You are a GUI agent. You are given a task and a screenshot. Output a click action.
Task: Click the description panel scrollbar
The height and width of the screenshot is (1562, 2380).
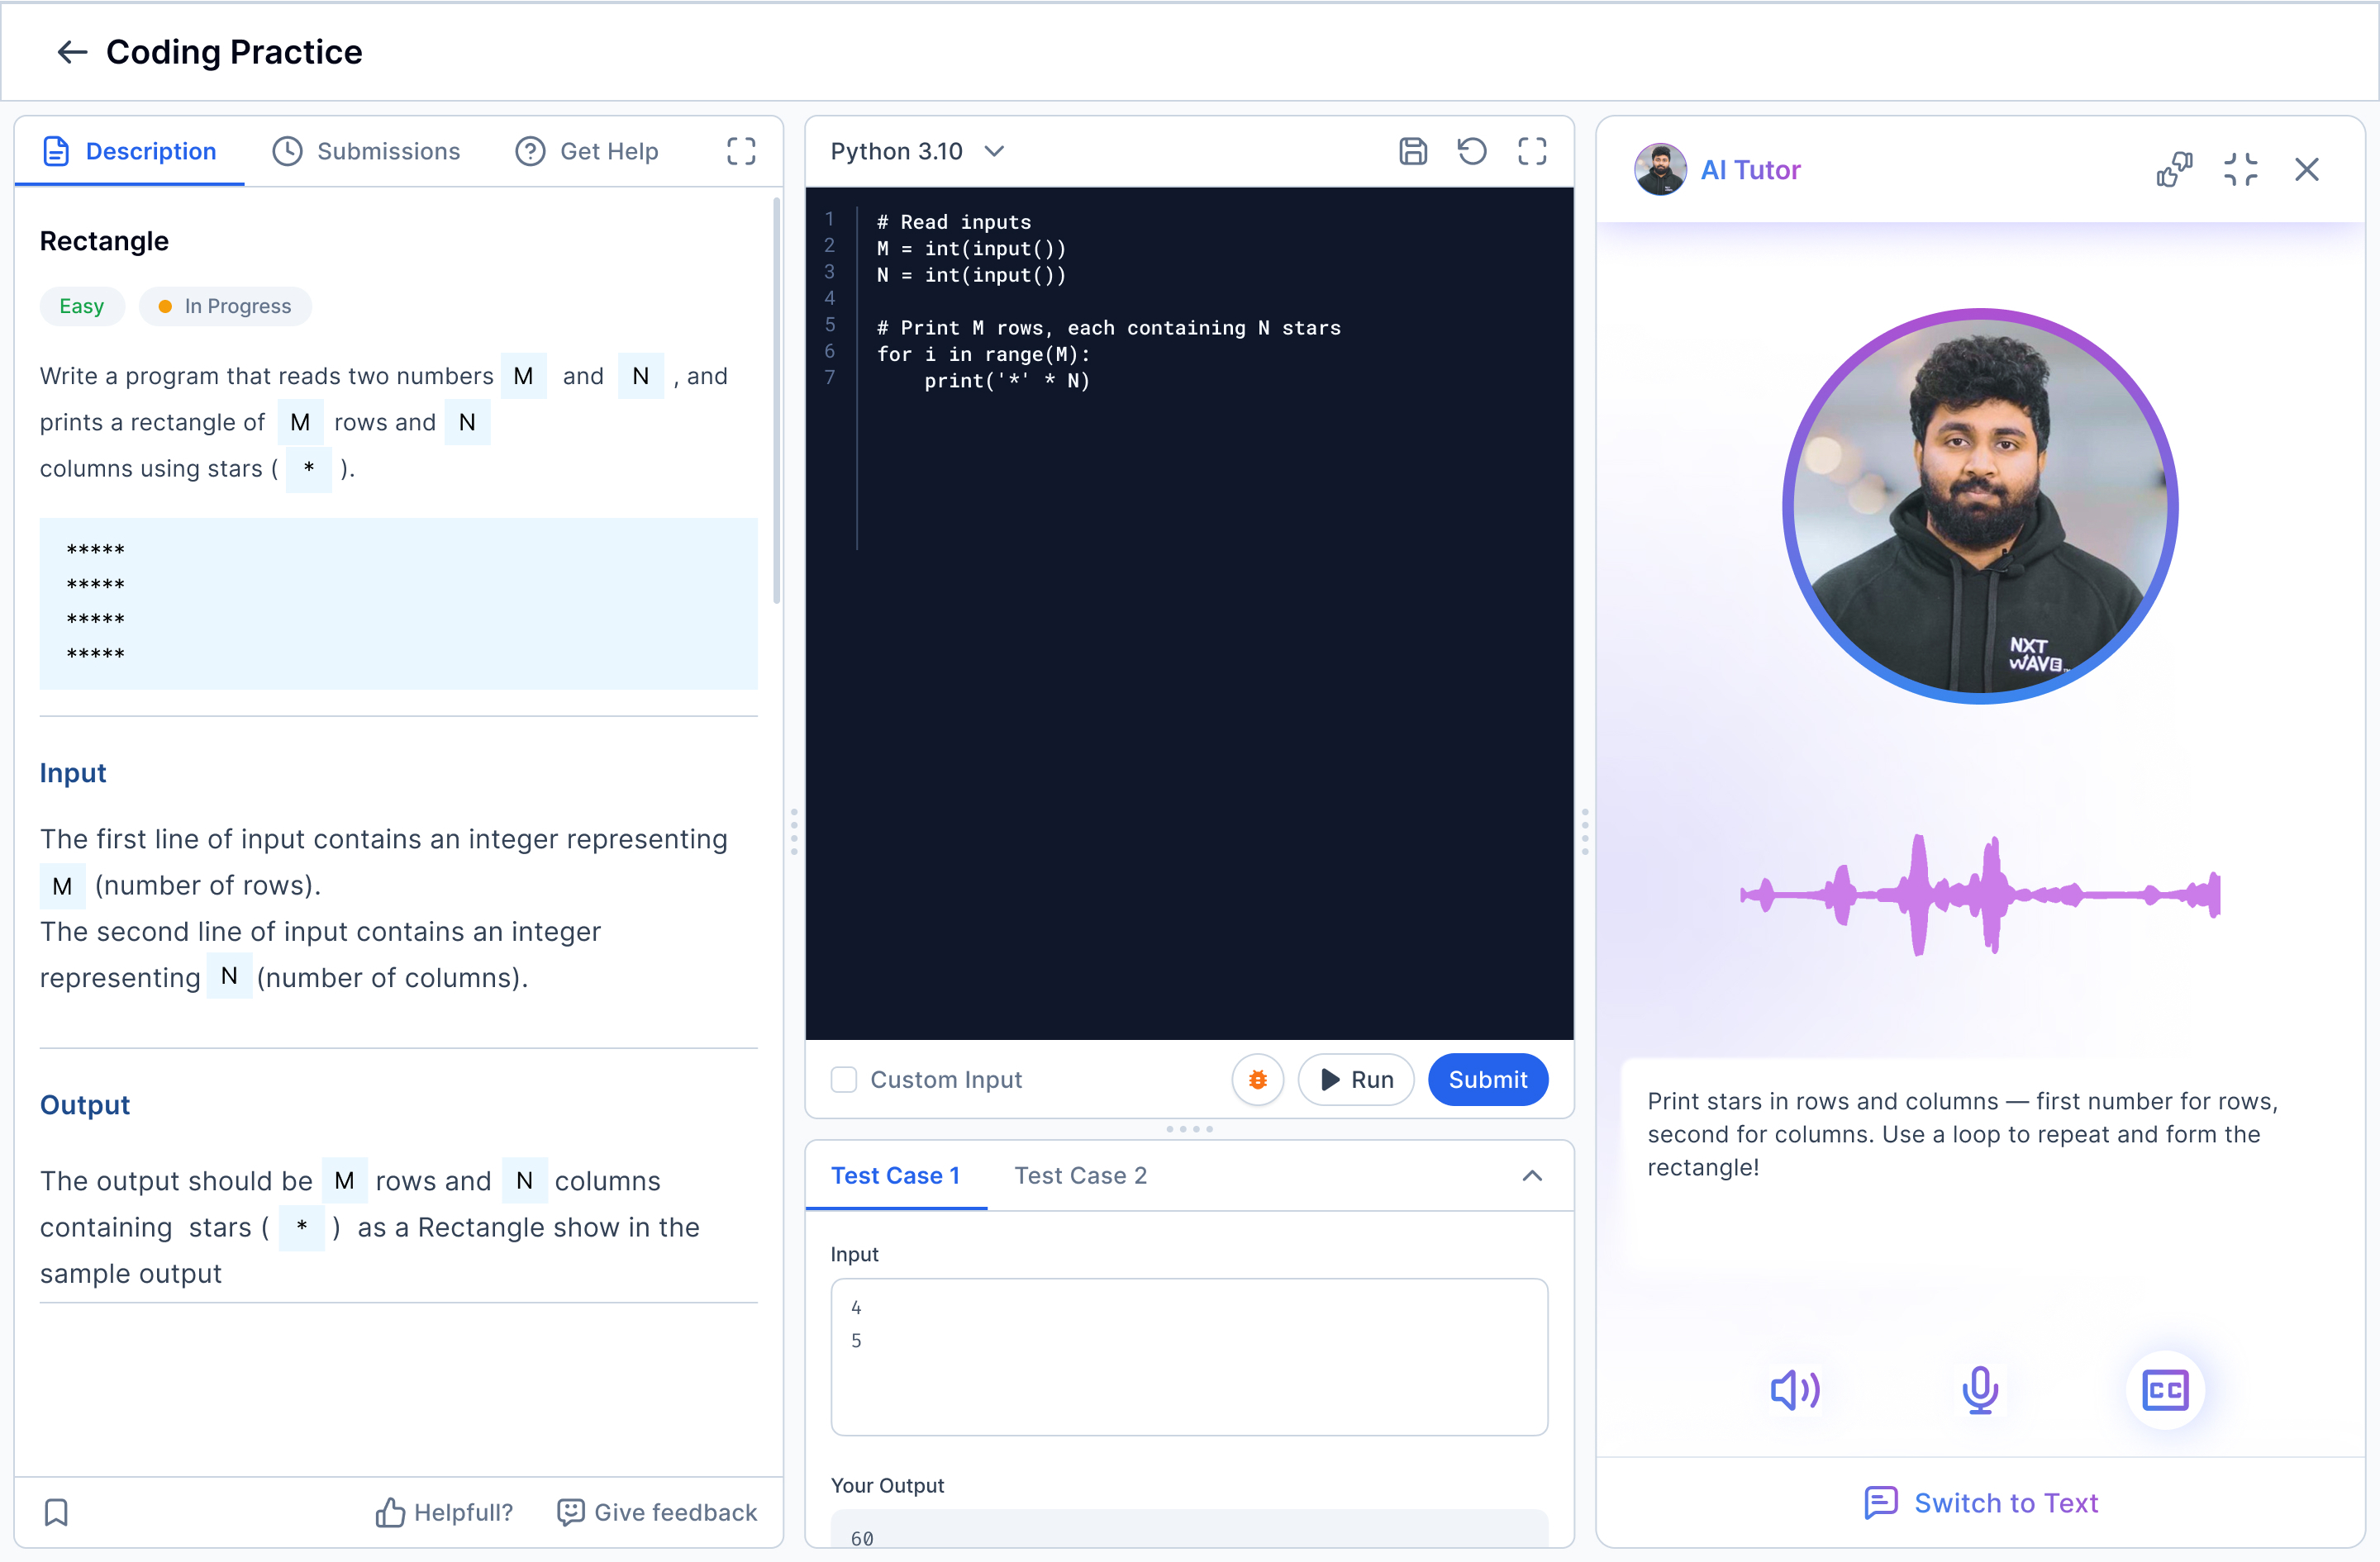[776, 400]
